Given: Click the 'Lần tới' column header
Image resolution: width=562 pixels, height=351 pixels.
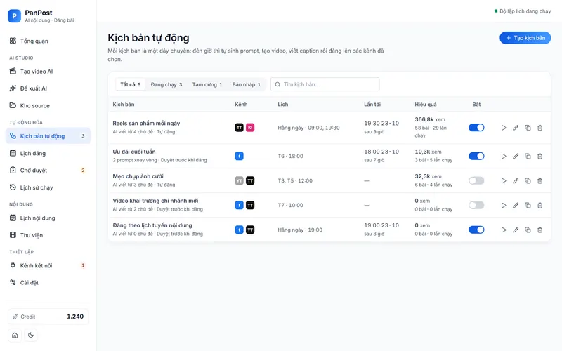Looking at the screenshot, I should click(372, 105).
